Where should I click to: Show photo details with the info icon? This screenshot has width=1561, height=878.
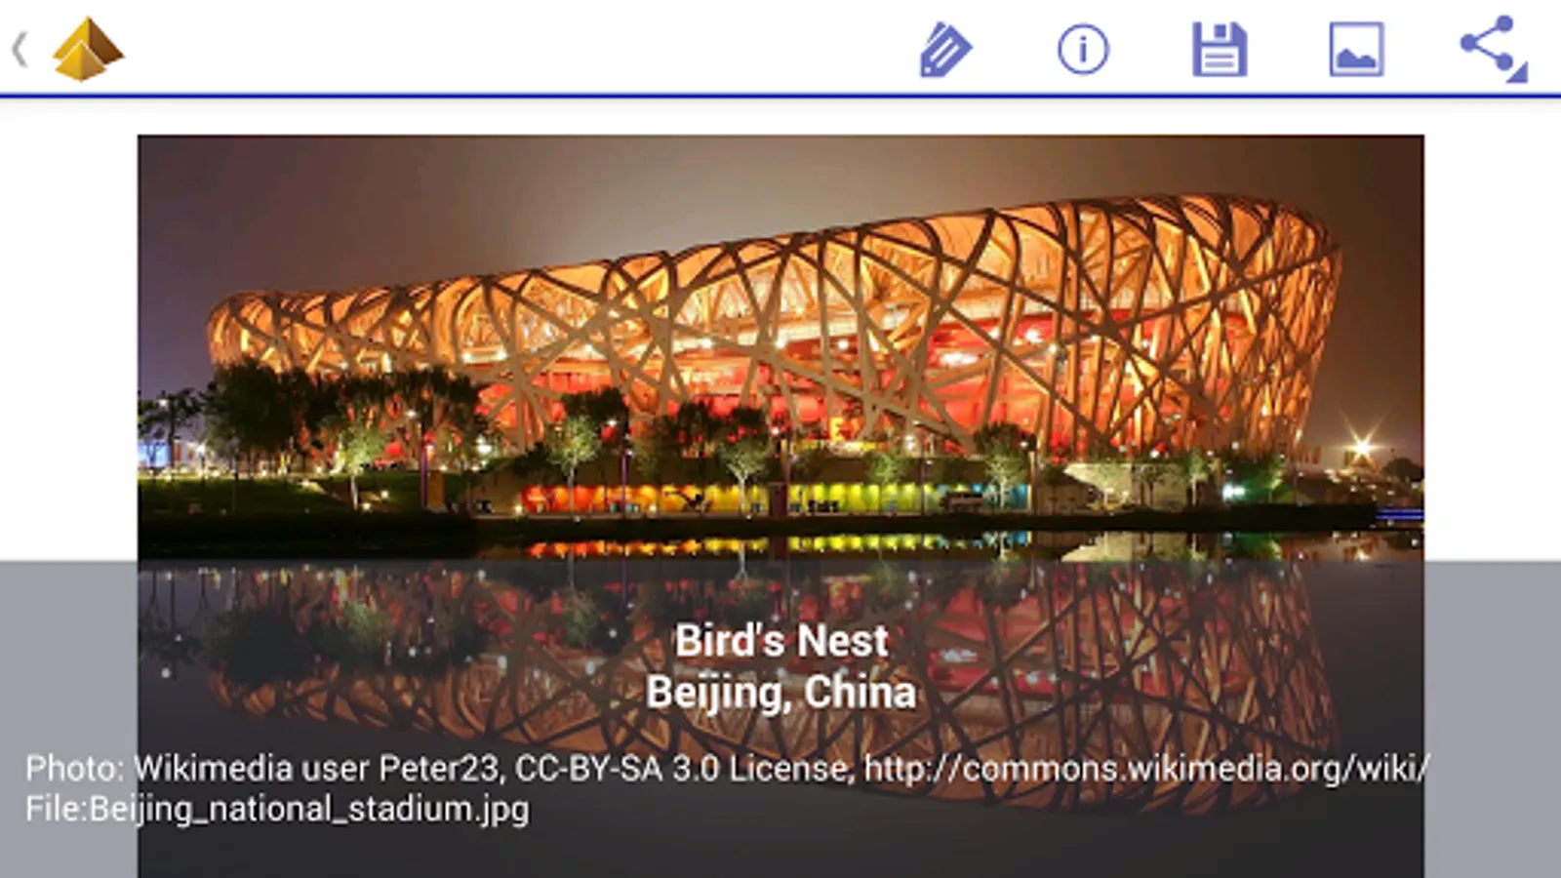click(1083, 49)
